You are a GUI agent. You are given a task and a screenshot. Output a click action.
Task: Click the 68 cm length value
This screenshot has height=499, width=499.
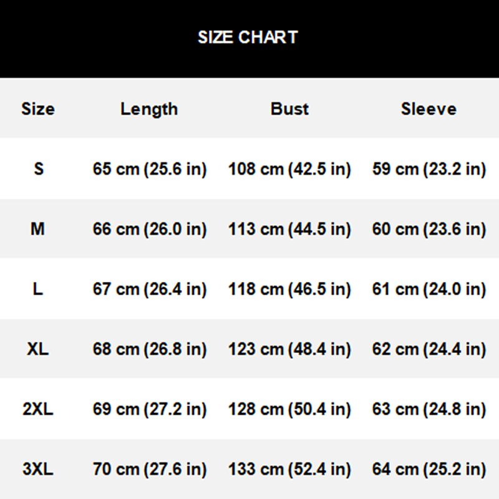(150, 349)
